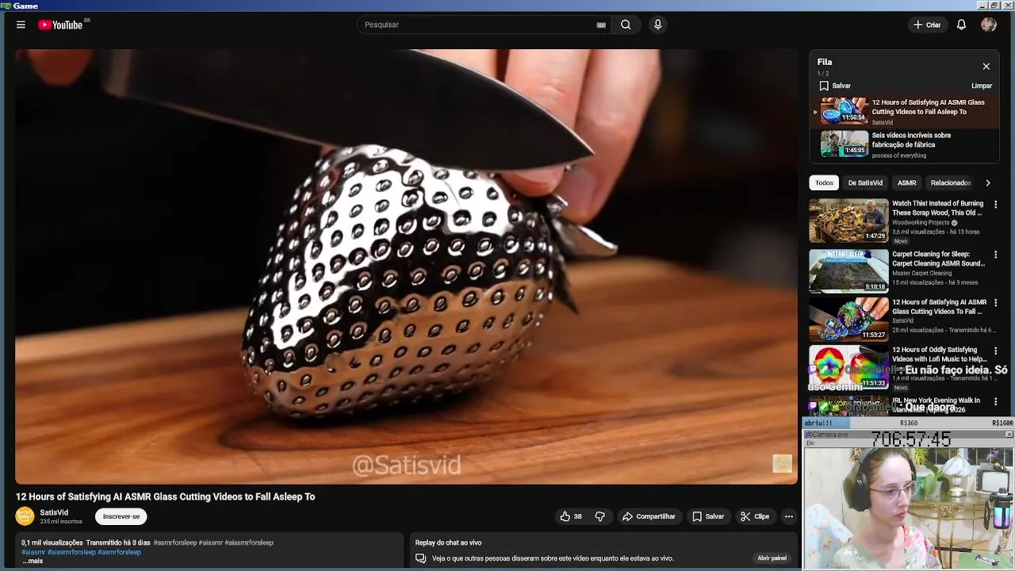
Task: Open options for New York Evening Walk video
Action: tap(995, 401)
